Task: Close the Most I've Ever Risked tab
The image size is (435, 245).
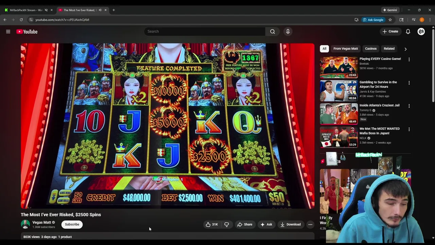Action: click(105, 10)
